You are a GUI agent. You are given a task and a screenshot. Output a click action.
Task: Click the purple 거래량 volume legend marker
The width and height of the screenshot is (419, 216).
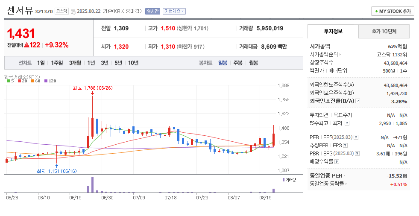(x=284, y=180)
